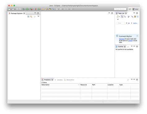This screenshot has width=147, height=114.
Task: Click the create local task link
Action: 130,41
